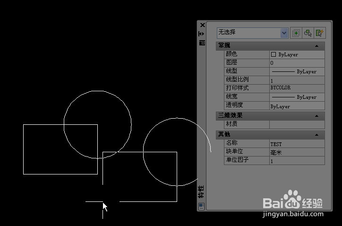Click the 块单位 property label

234,151
